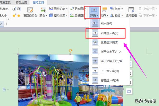Screen dimensions: 159x106
Task: Increase contrast with the up-arrow contrast icon
Action: [14, 9]
